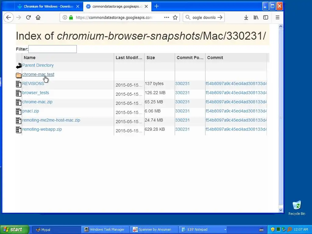Click into the browser search field
This screenshot has width=312, height=234.
(204, 17)
